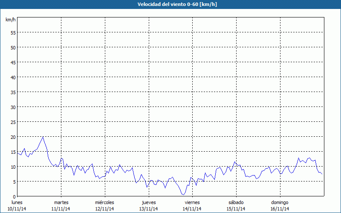Click the chart title 'Velocidad del viento 0-60'
This screenshot has height=213, width=341.
(x=170, y=4)
